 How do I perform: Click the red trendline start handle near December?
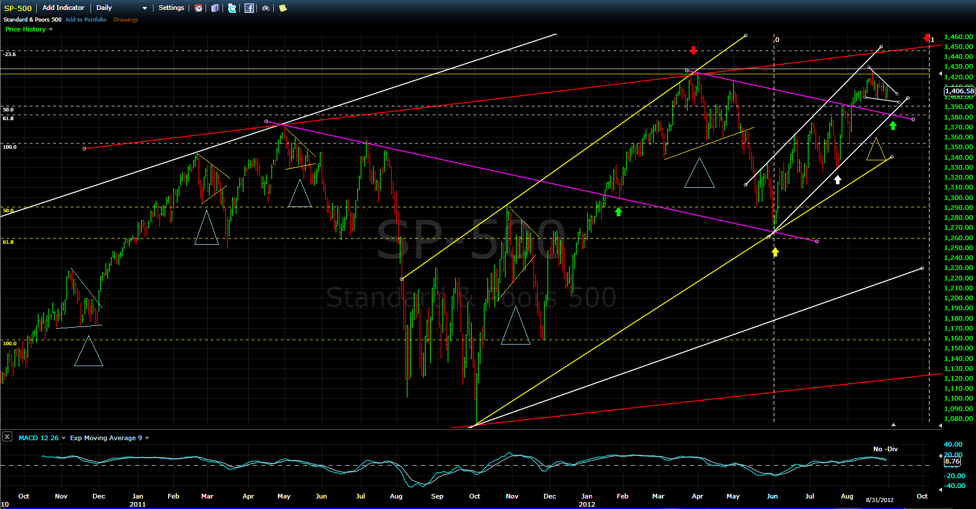(84, 149)
